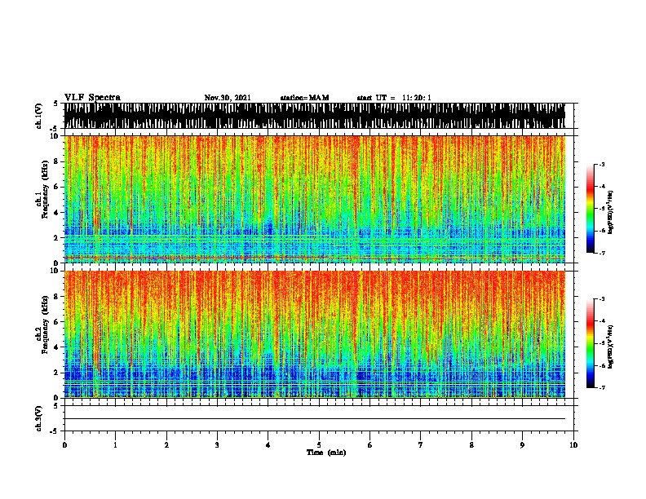Click the ch.1 spectrogram '6' kHz tick label

pos(57,187)
